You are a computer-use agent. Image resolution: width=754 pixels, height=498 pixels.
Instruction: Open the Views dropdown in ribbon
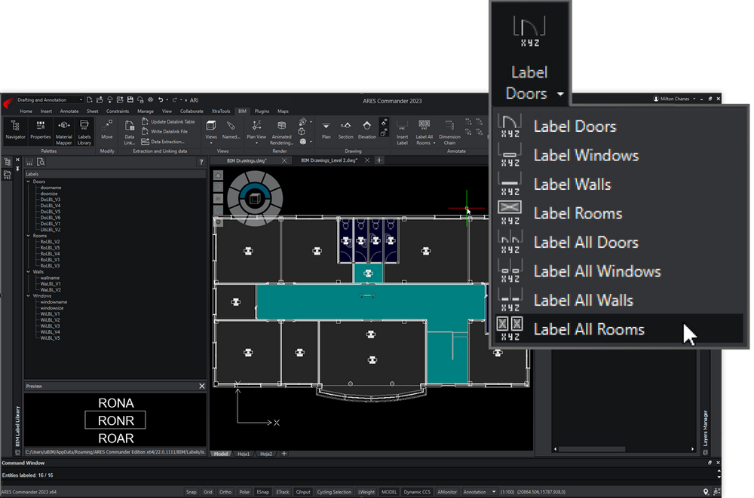coord(211,142)
